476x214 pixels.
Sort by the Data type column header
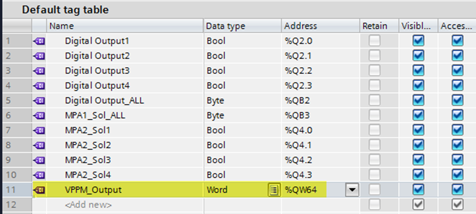(x=242, y=26)
